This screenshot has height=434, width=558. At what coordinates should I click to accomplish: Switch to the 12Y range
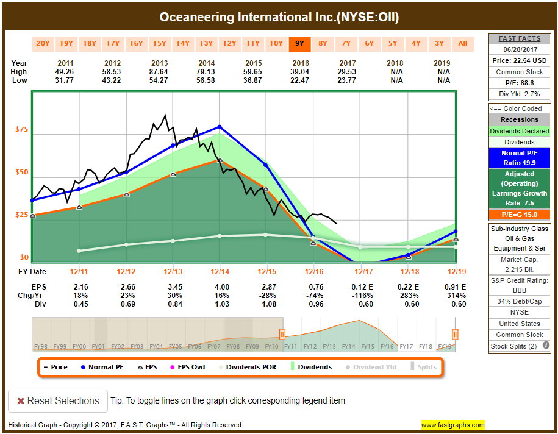229,44
